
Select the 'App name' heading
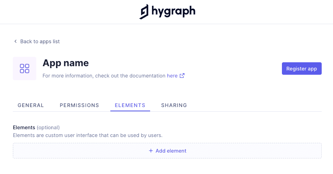(x=66, y=63)
